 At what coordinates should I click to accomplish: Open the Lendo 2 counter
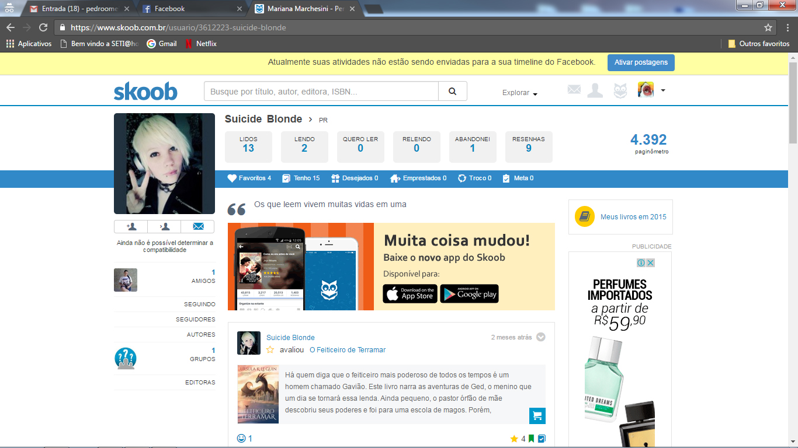(304, 146)
